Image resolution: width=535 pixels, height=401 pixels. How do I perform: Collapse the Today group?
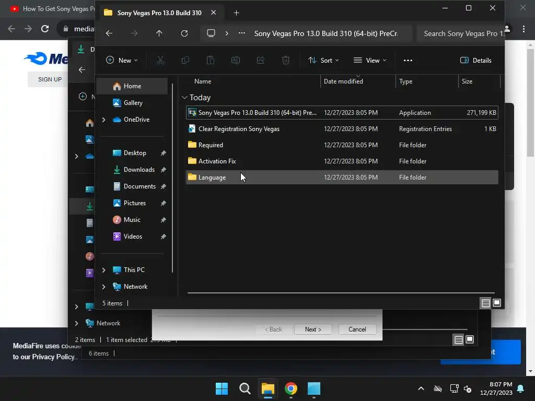(x=184, y=98)
